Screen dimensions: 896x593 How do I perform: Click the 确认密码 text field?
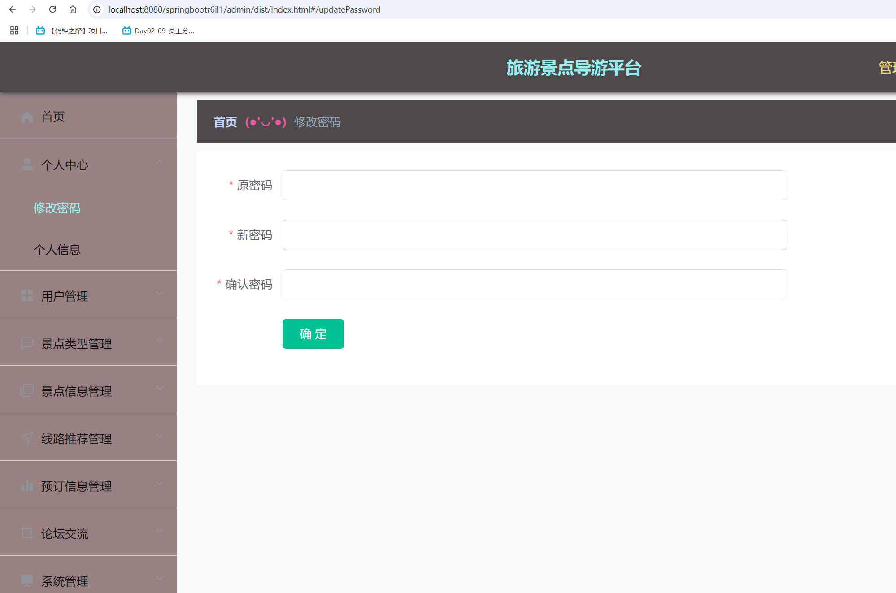click(x=534, y=284)
